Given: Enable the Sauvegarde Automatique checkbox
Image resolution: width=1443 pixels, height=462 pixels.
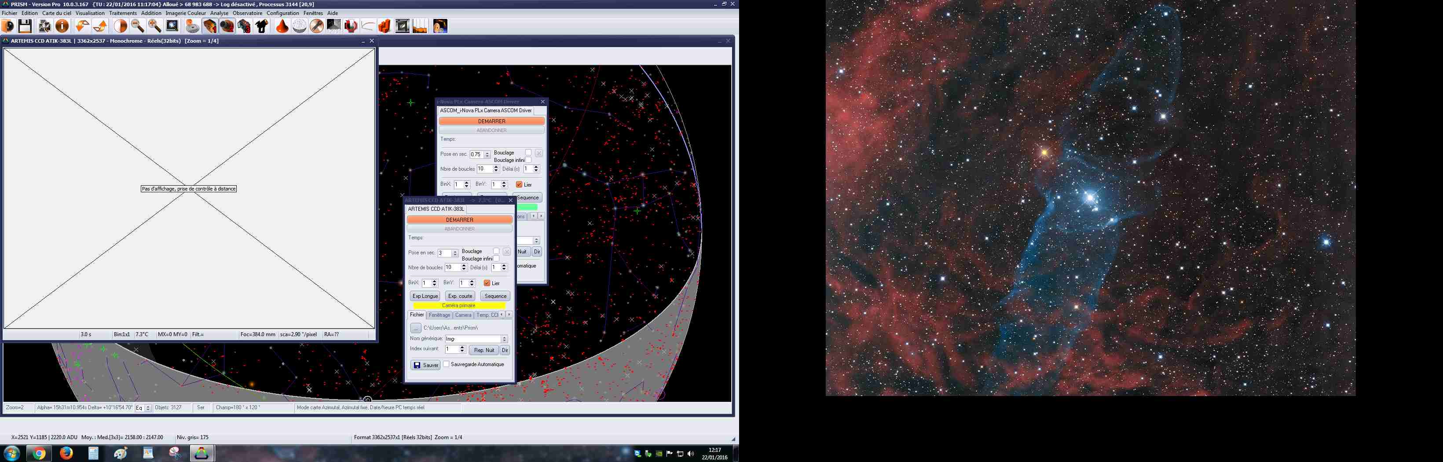Looking at the screenshot, I should pos(447,364).
